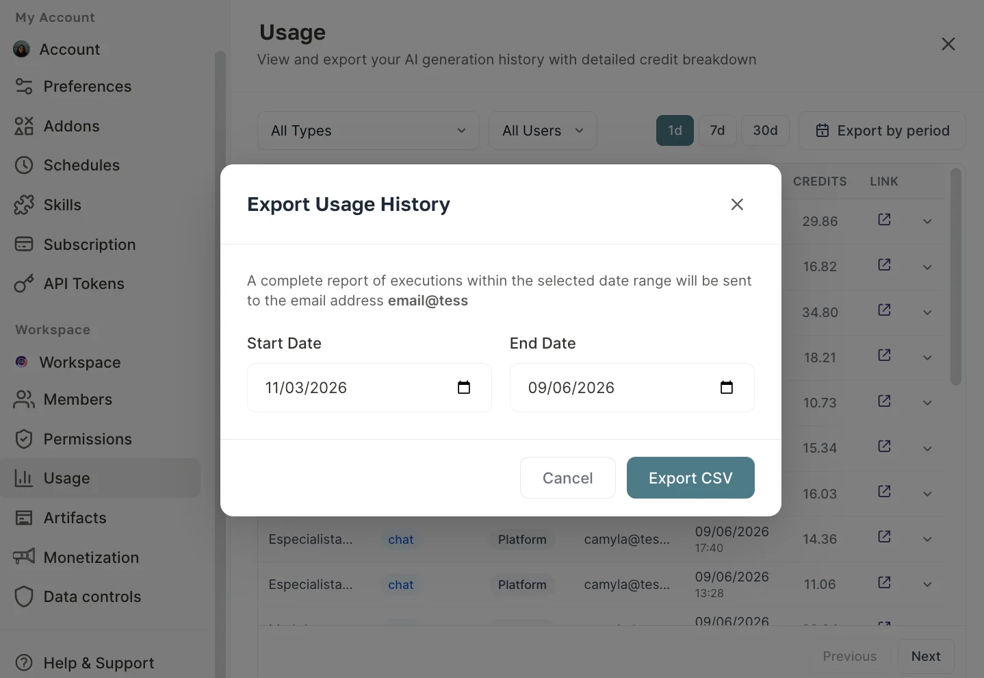Close the Usage panel with X
Screen dimensions: 984x678
click(948, 44)
